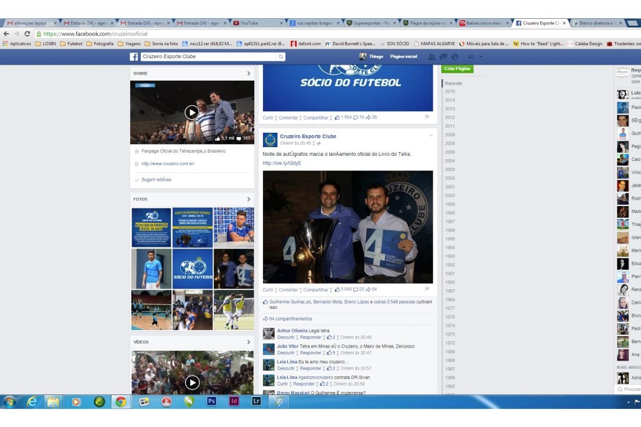Screen dimensions: 641x427
Task: Open the trophy photo in the post
Action: click(347, 227)
